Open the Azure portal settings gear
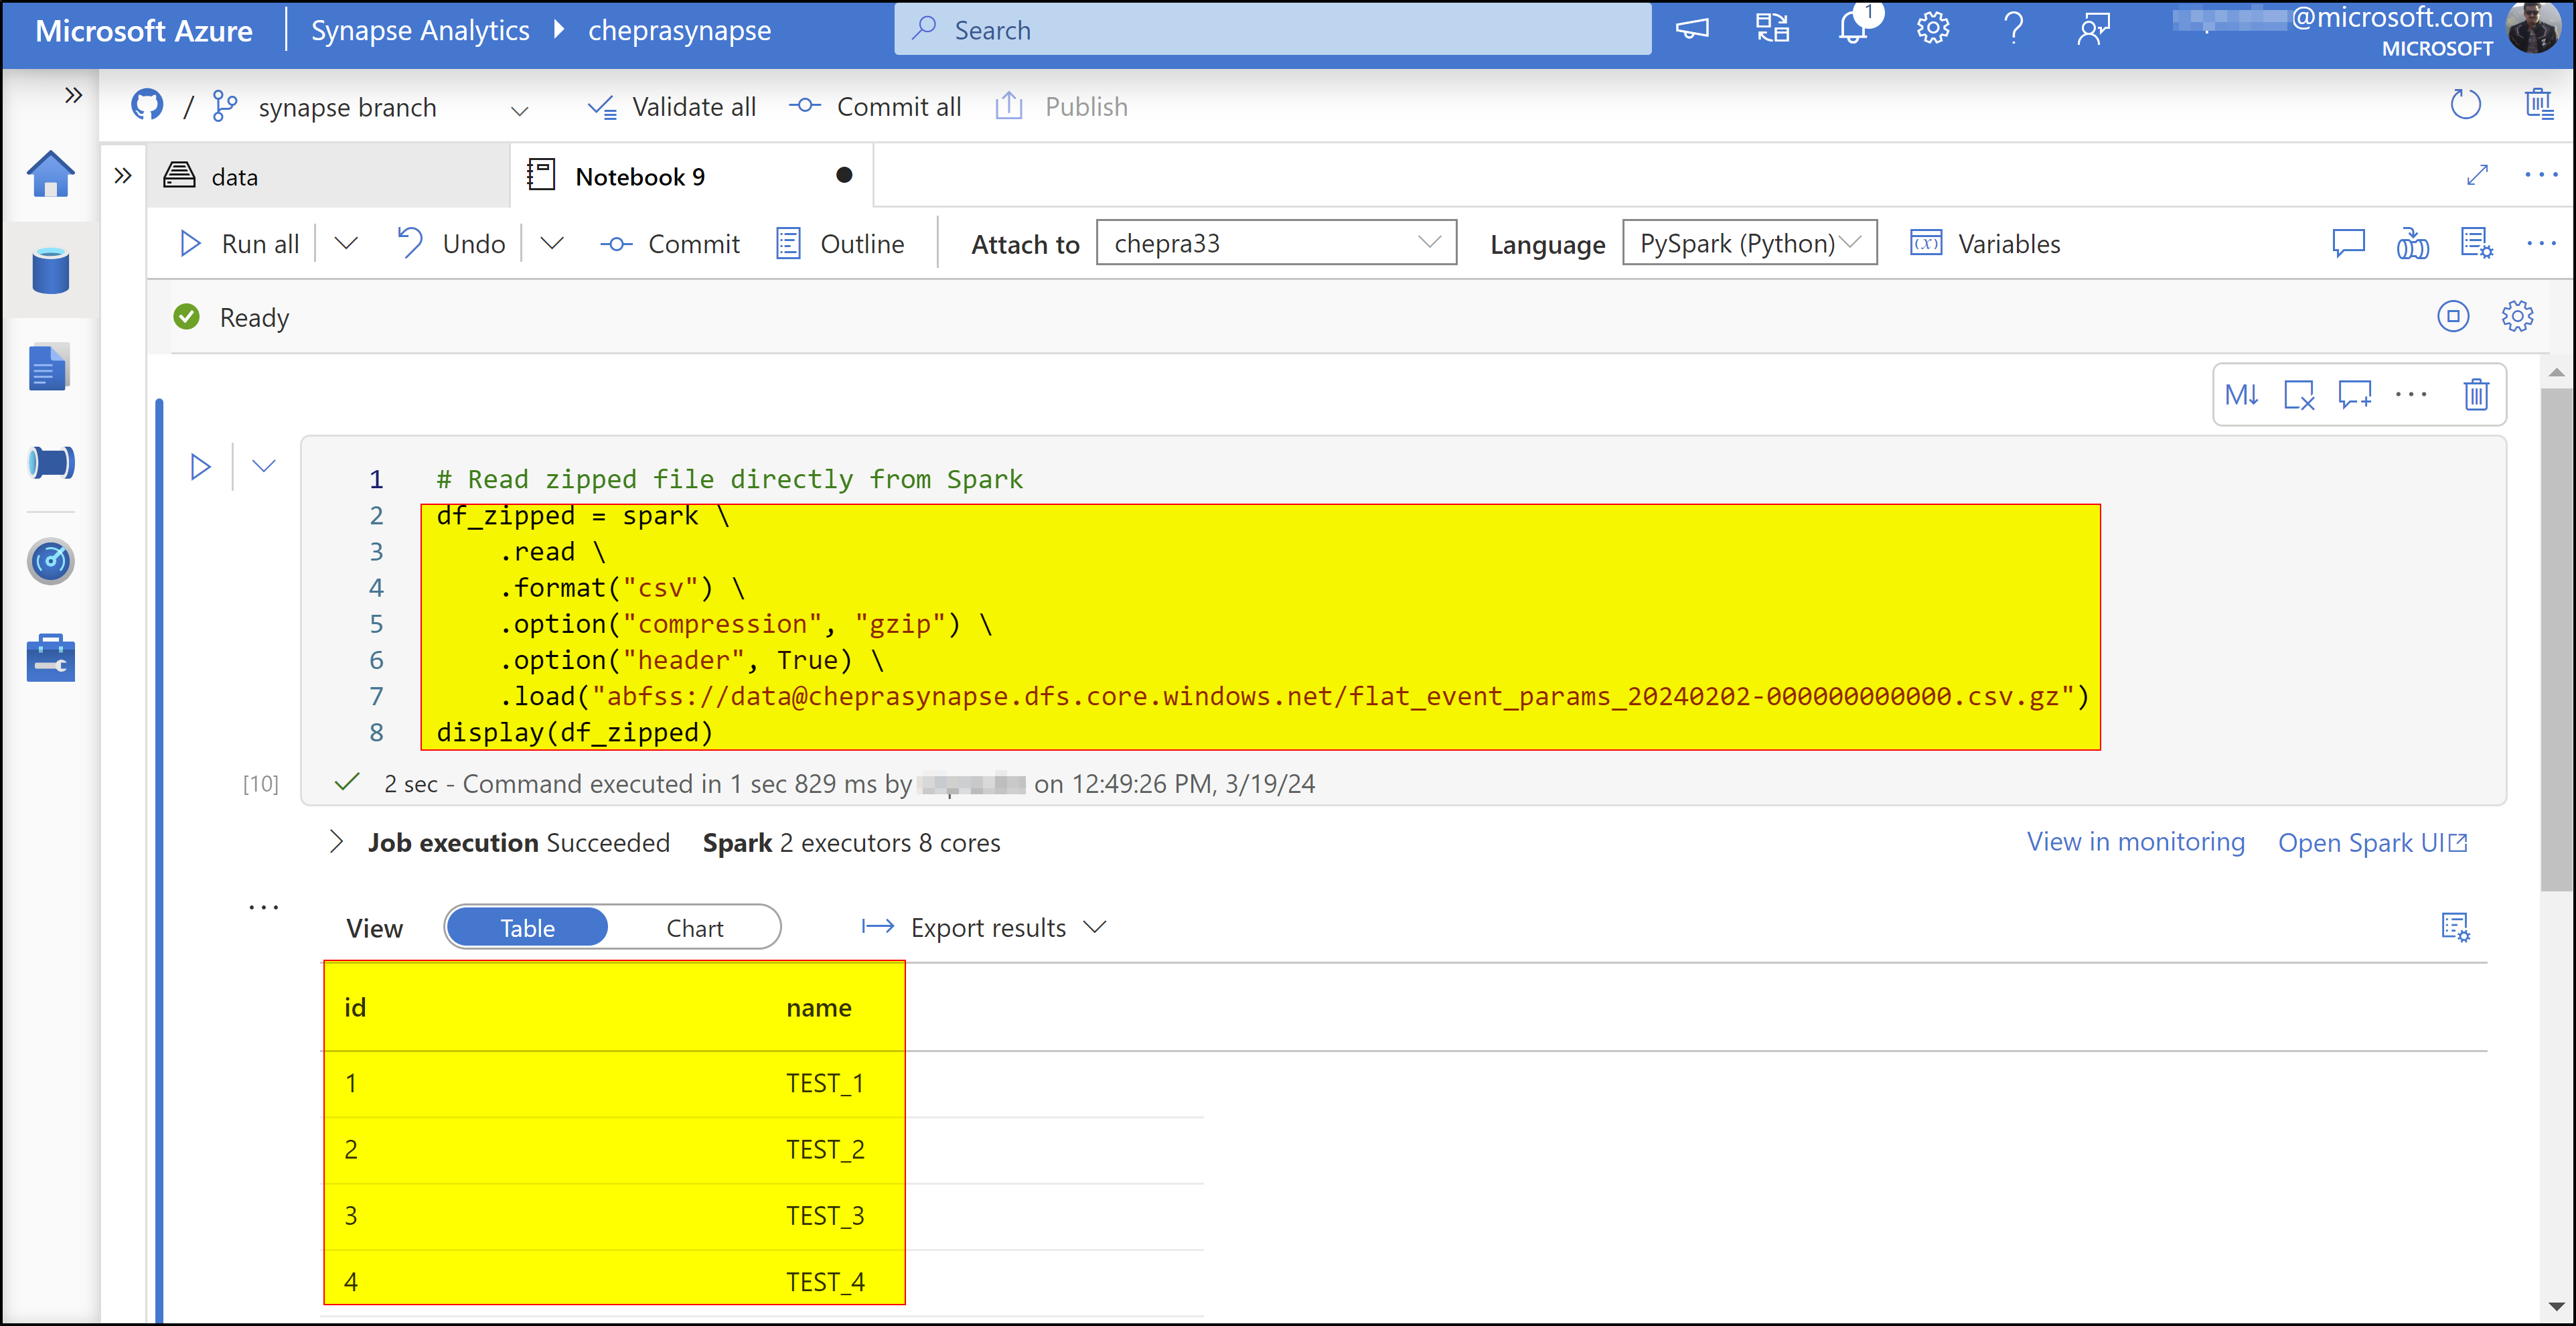This screenshot has height=1326, width=2576. (x=1933, y=28)
